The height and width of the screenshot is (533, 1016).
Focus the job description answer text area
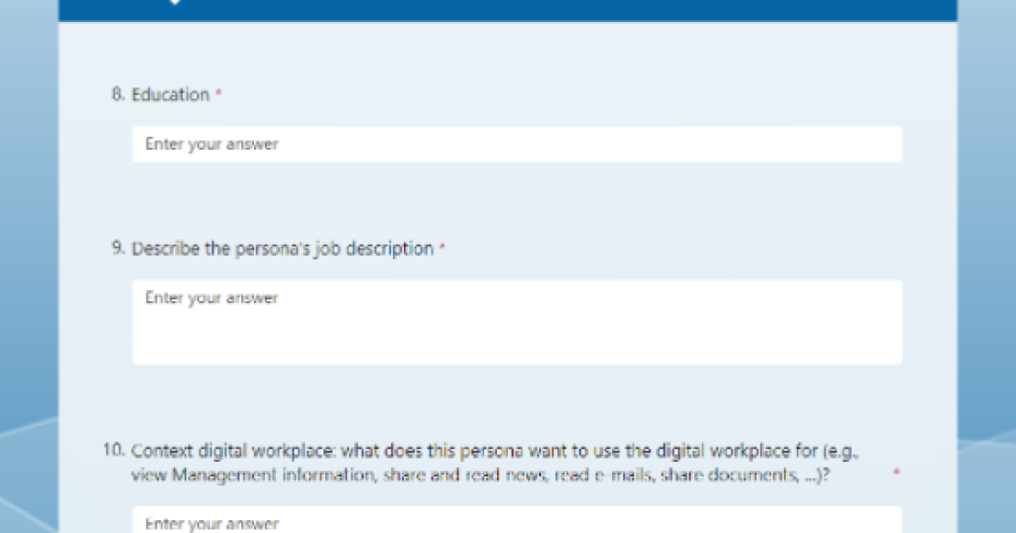point(516,322)
